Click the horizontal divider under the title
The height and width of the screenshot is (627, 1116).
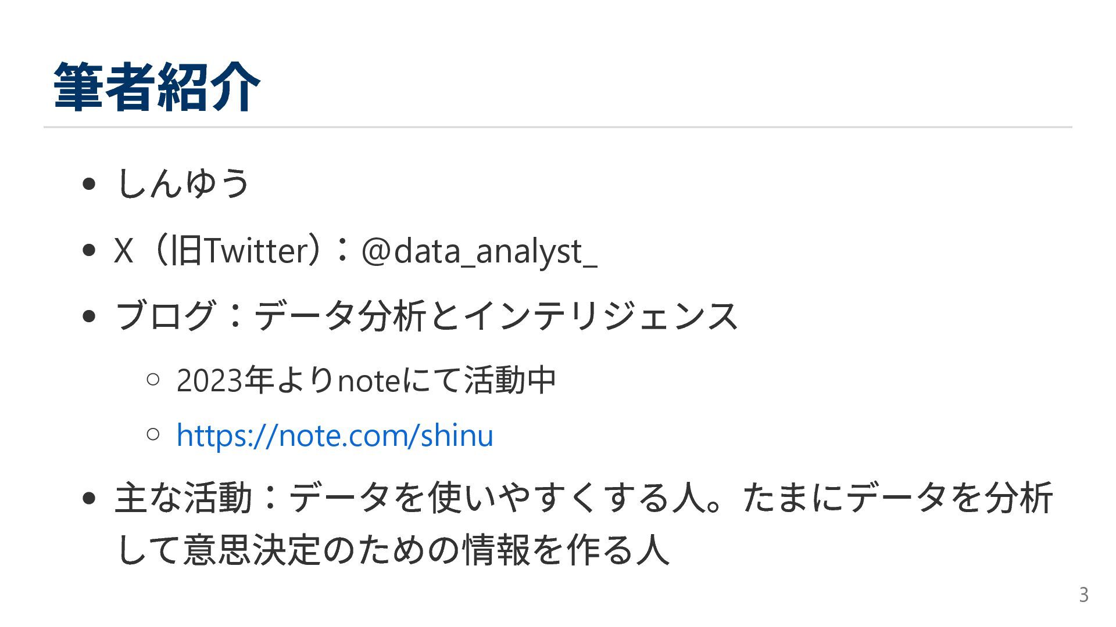point(558,127)
